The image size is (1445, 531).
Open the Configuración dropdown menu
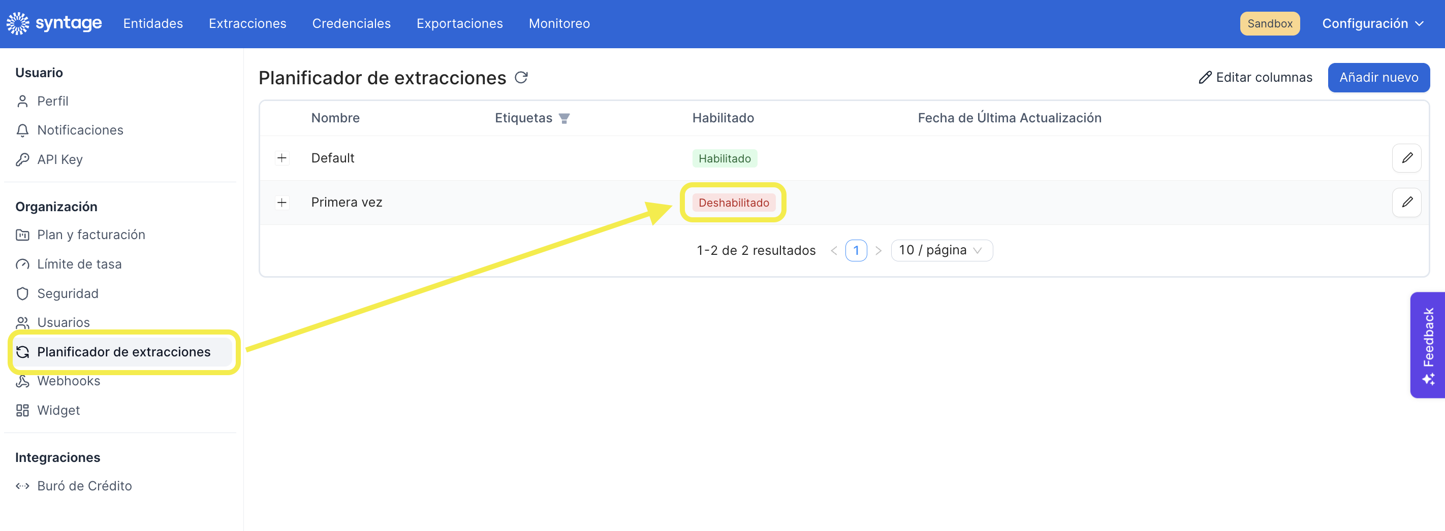[x=1373, y=23]
